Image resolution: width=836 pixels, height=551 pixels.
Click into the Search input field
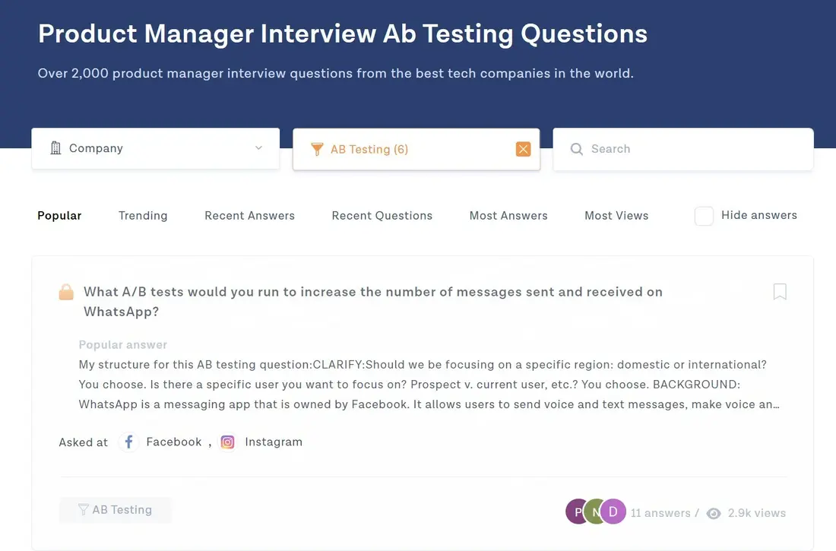pyautogui.click(x=683, y=149)
